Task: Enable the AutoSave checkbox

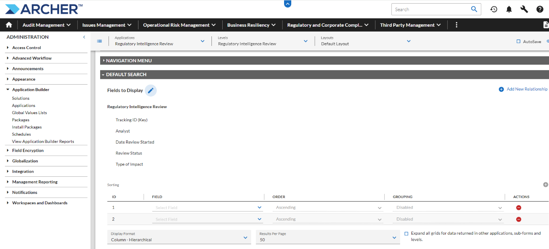Action: 518,41
